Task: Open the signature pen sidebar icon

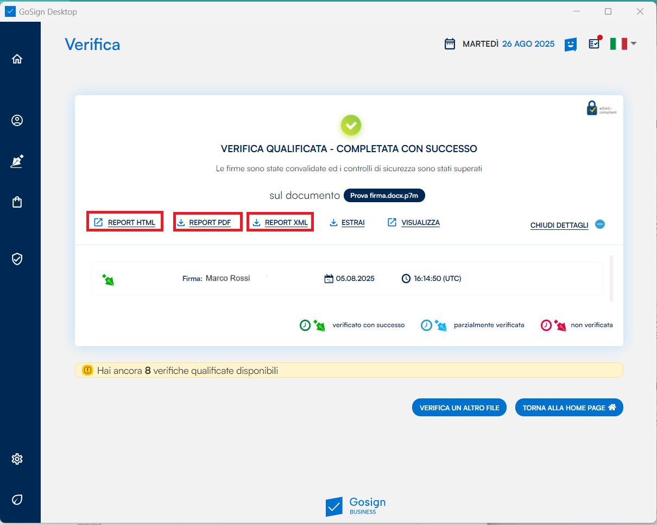Action: (17, 161)
